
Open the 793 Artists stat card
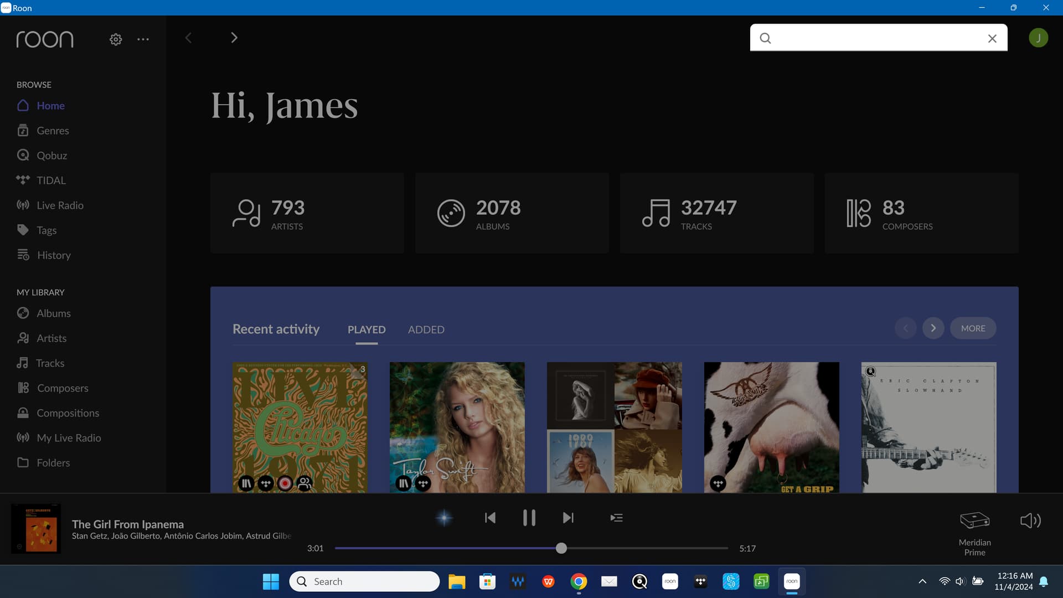coord(307,213)
